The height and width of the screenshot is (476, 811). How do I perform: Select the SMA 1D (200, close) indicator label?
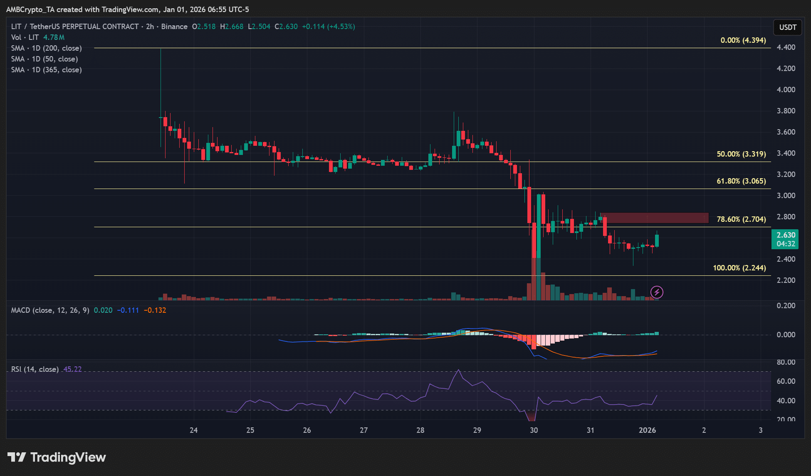pos(46,48)
